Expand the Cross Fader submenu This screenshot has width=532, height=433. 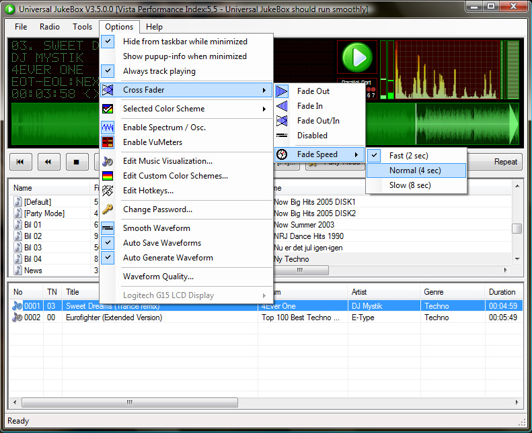(186, 90)
